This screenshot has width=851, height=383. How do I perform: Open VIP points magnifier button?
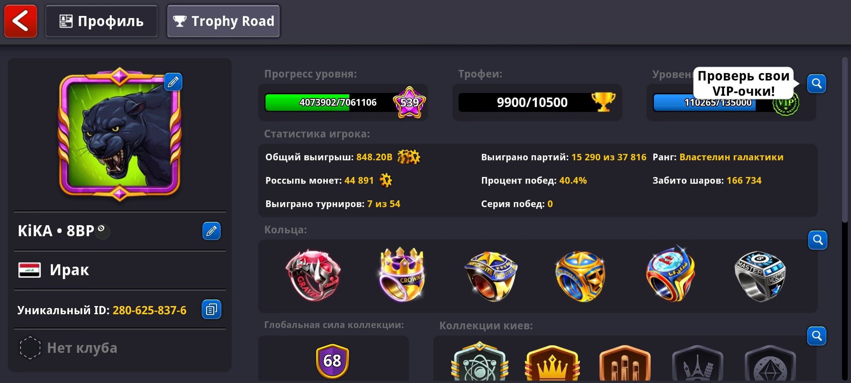click(x=817, y=84)
